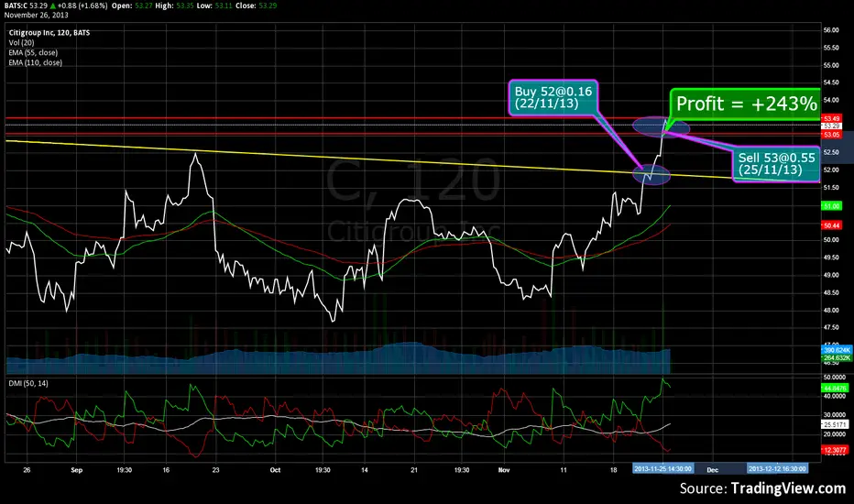Click the red 50.44 EMA price label

point(831,225)
